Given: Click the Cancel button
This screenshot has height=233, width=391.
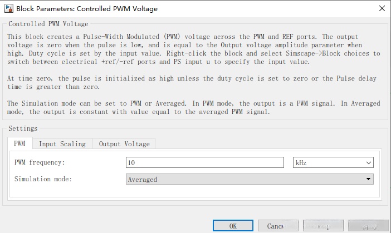Looking at the screenshot, I should coord(278,226).
